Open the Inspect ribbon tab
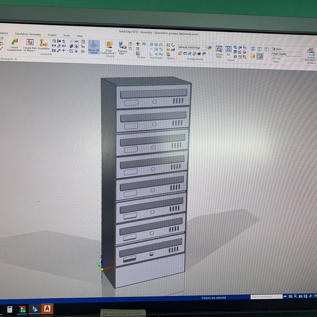The width and height of the screenshot is (317, 317). 52,35
